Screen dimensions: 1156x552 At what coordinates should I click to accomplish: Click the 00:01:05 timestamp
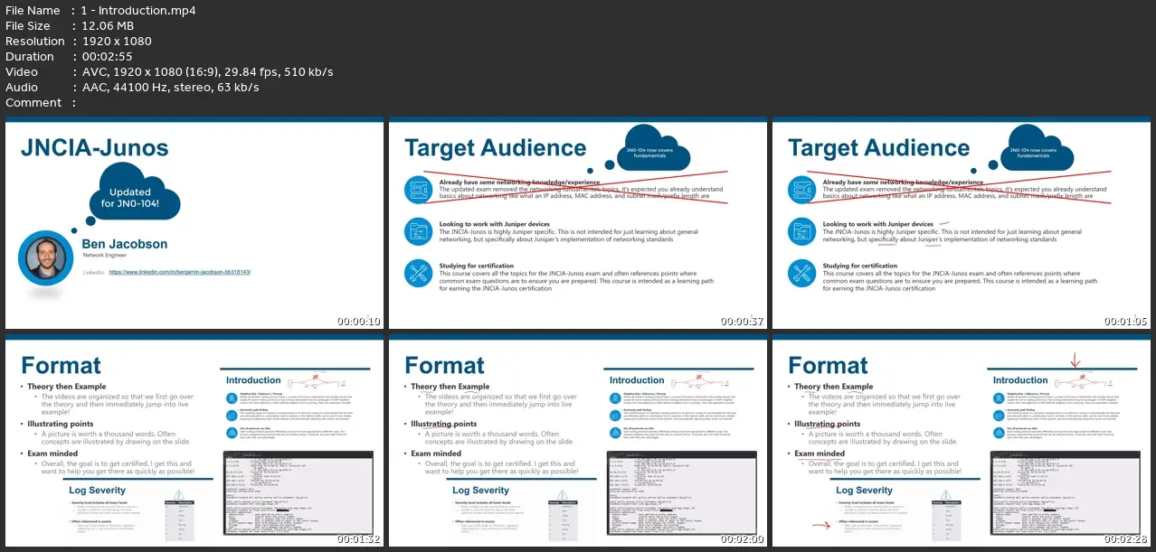(x=1126, y=322)
